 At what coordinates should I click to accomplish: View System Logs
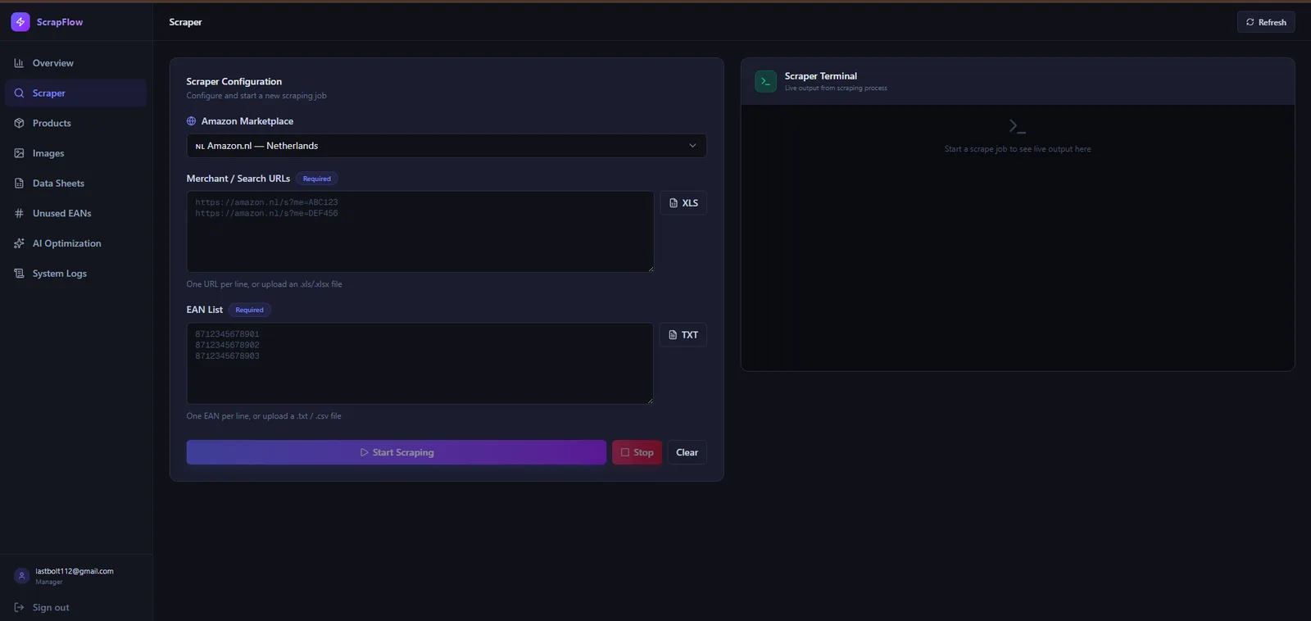click(x=75, y=274)
